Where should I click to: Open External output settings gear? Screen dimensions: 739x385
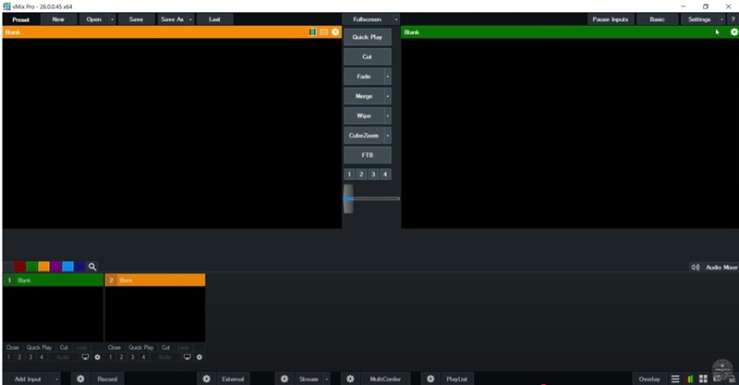pyautogui.click(x=206, y=379)
